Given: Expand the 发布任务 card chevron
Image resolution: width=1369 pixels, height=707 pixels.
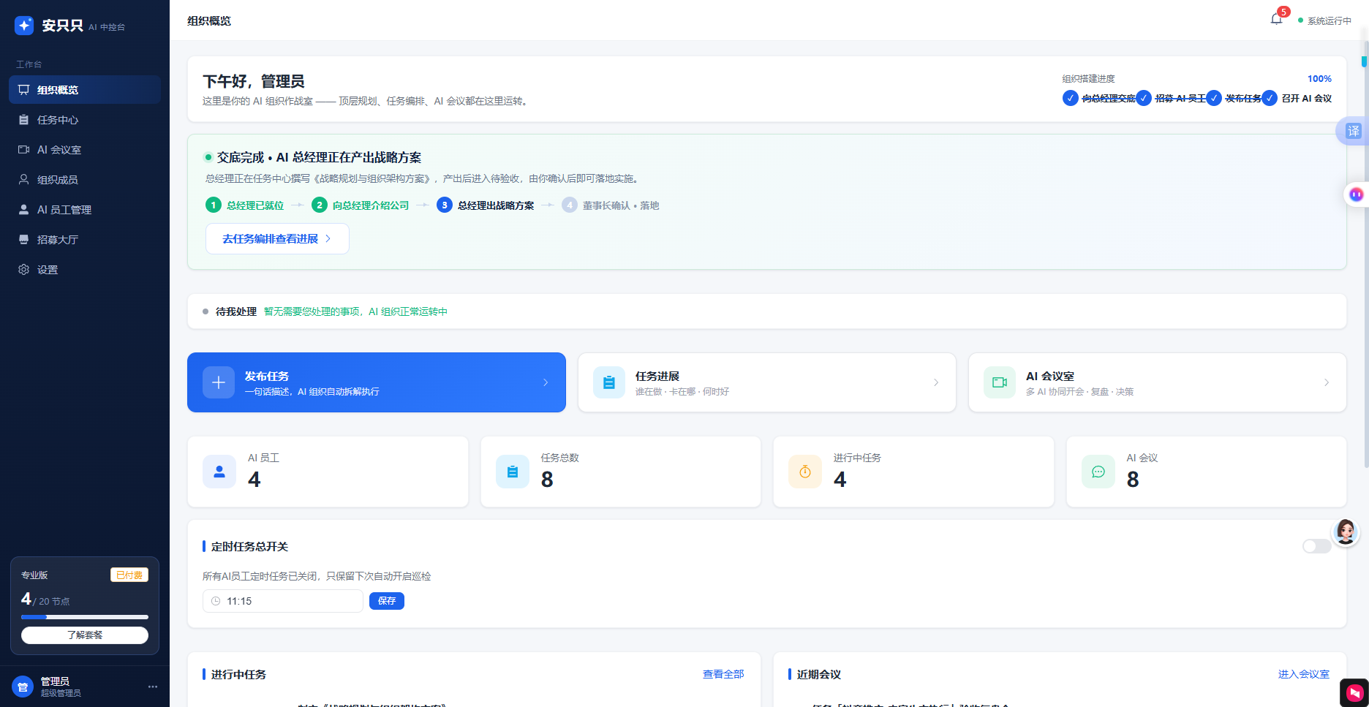Looking at the screenshot, I should tap(546, 382).
